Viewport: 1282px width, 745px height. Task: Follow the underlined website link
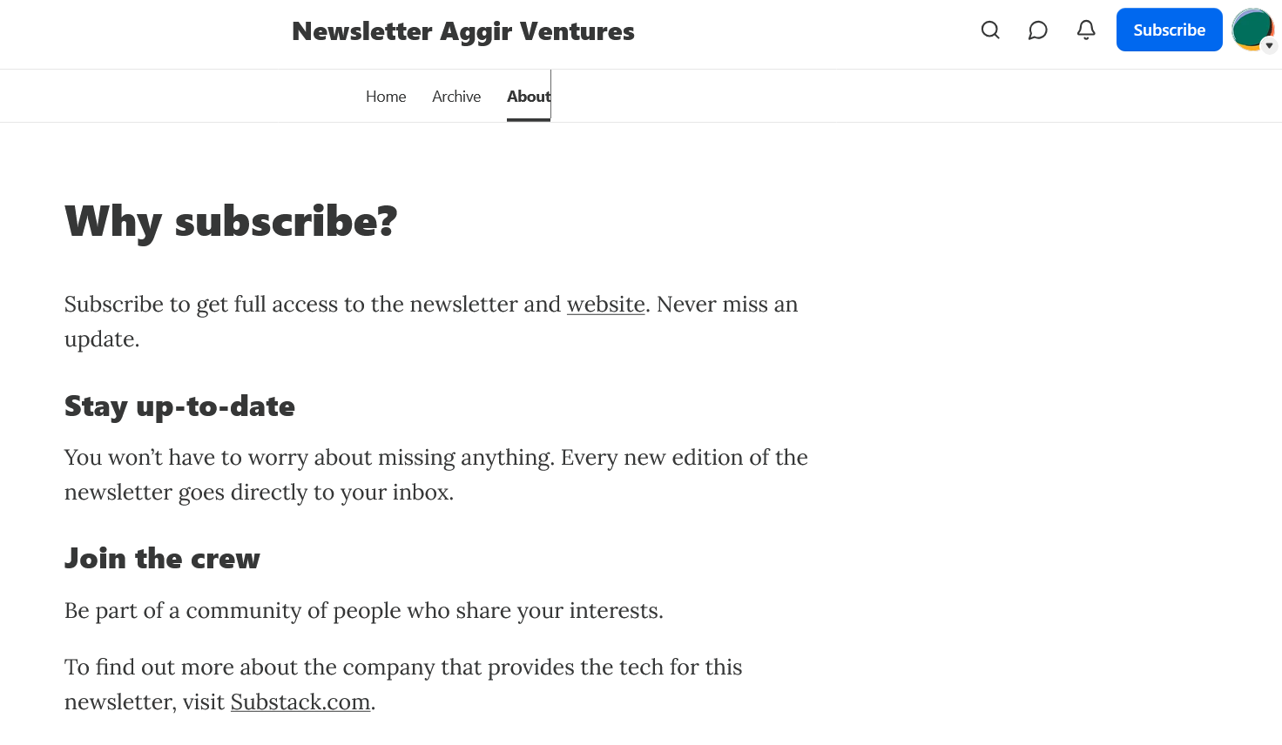pyautogui.click(x=606, y=305)
